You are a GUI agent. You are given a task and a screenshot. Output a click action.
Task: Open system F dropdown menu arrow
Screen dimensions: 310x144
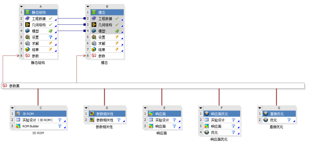(201, 108)
